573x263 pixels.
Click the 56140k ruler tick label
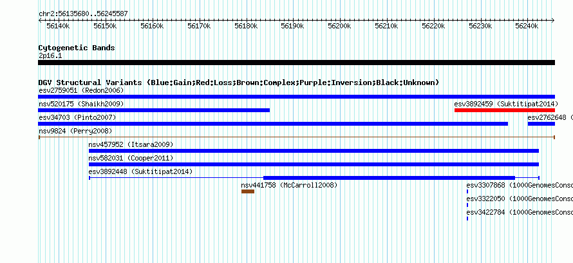point(58,26)
